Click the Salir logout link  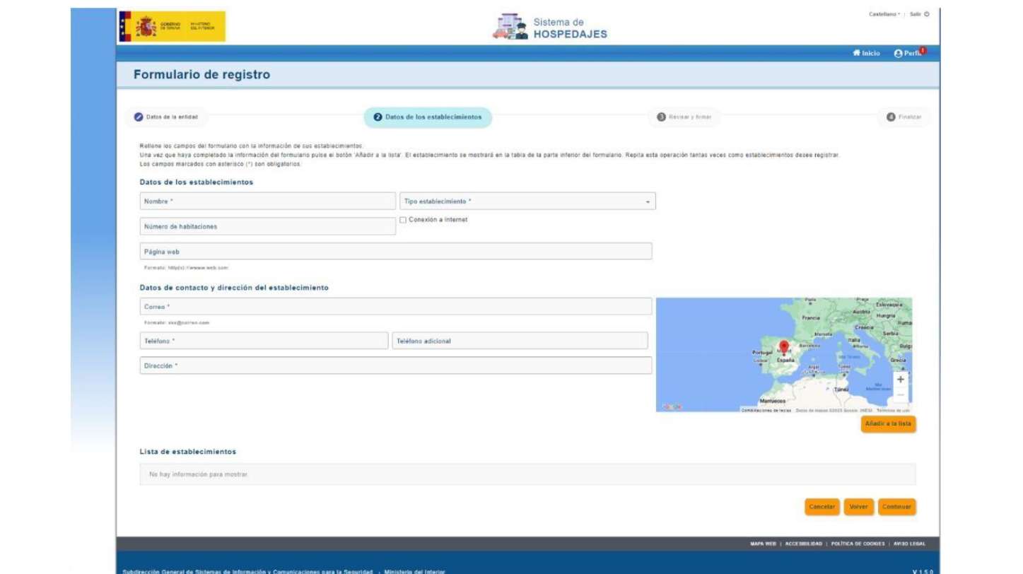[915, 14]
